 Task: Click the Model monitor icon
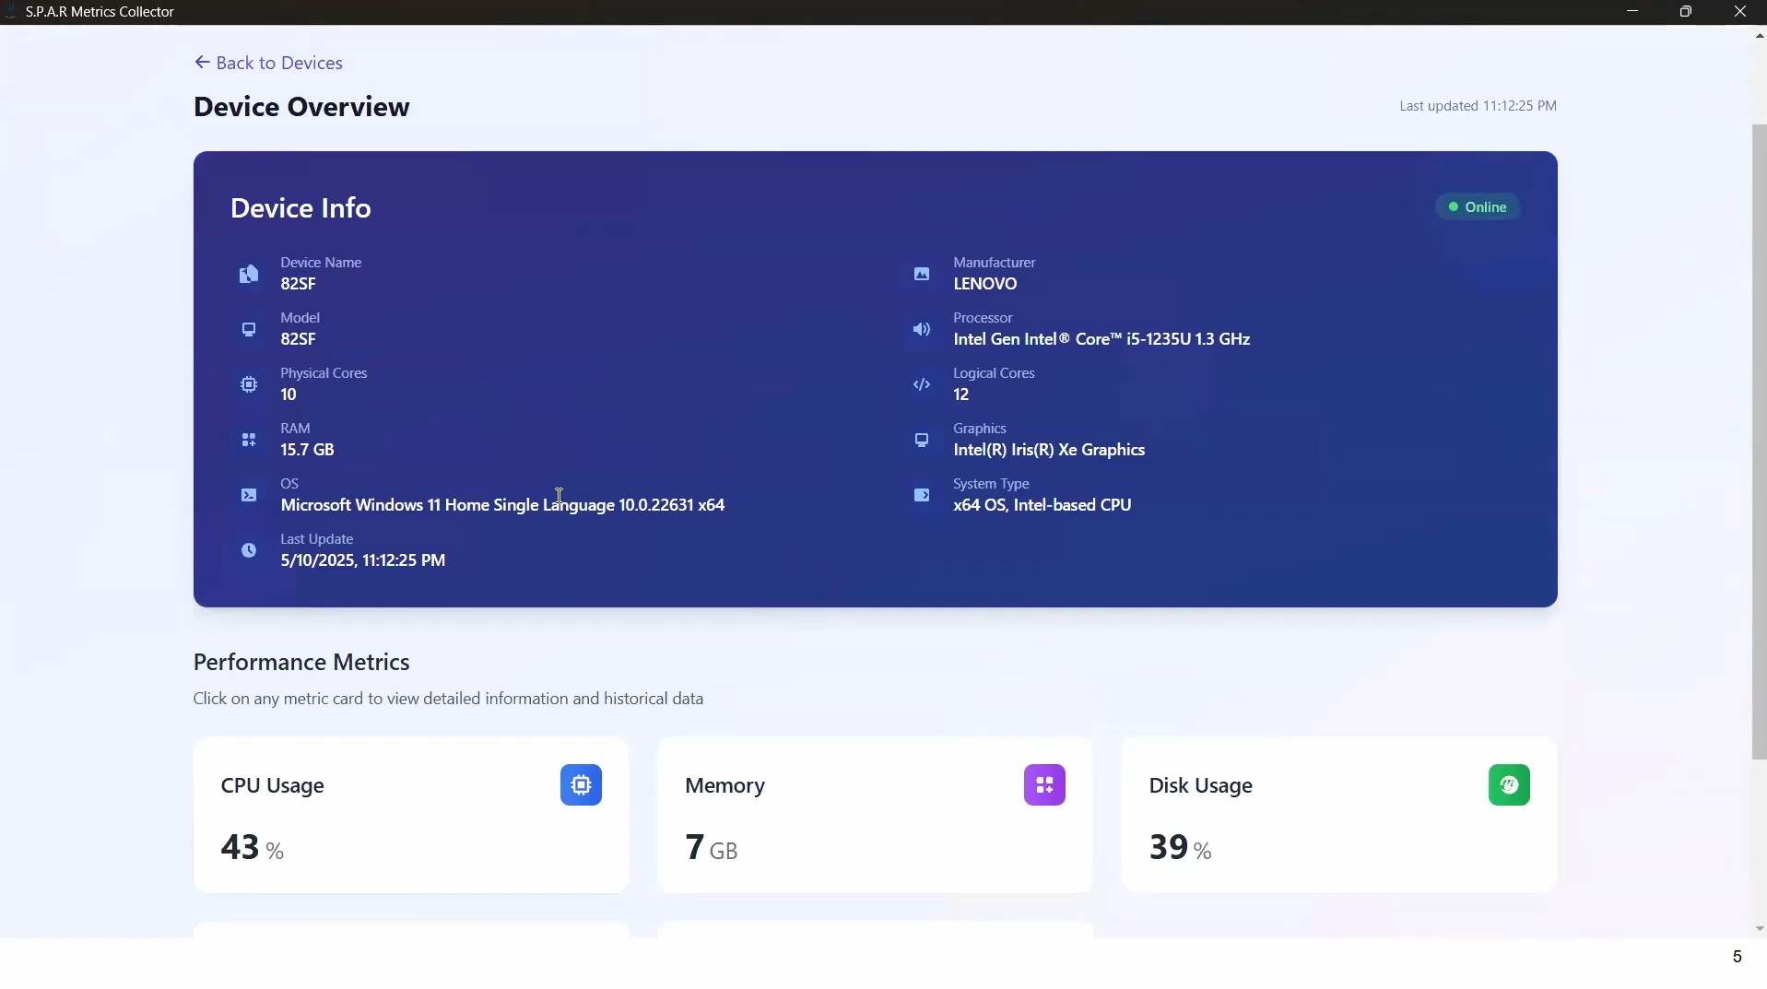point(249,329)
